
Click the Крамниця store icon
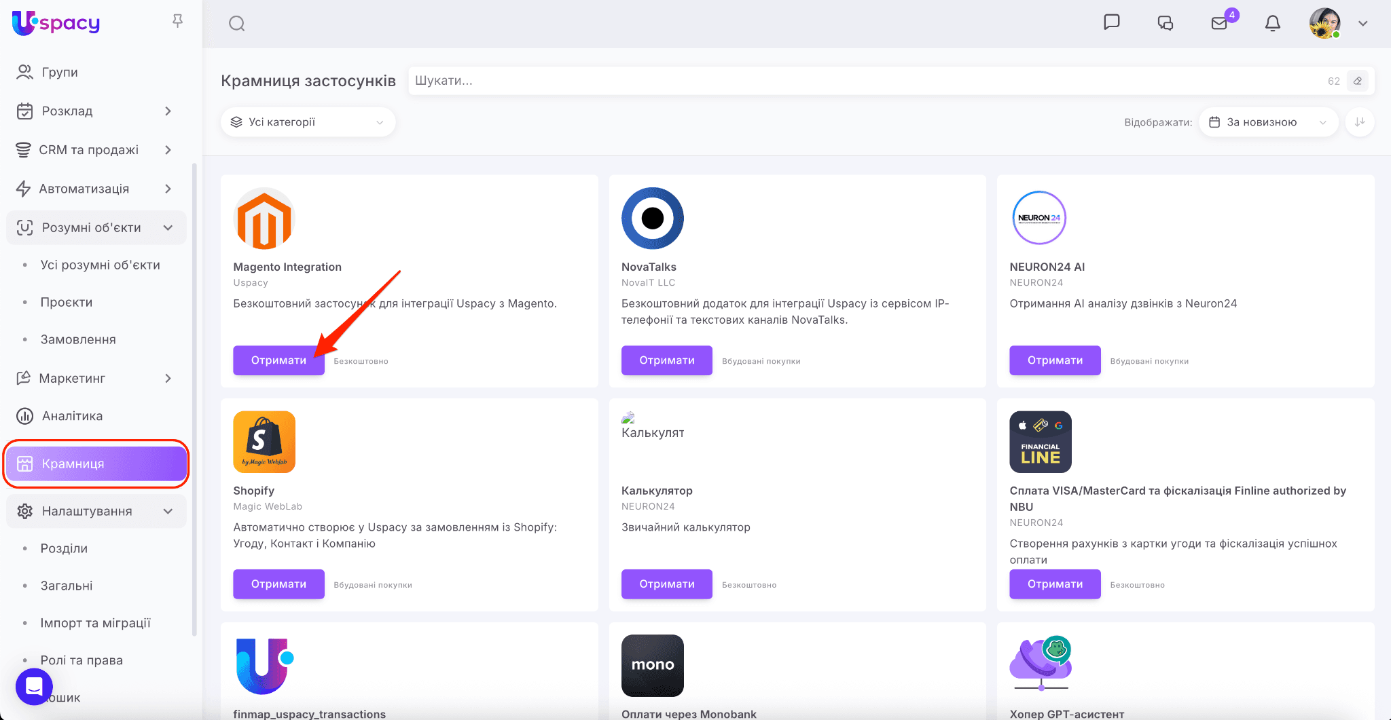(x=24, y=463)
